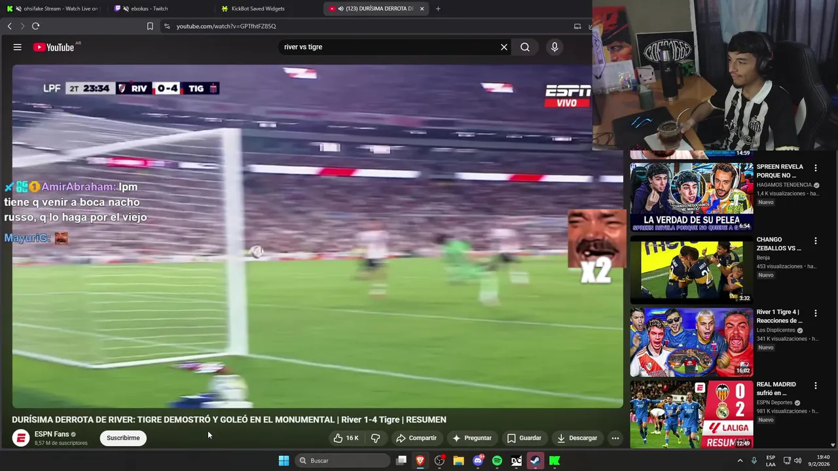
Task: Open a new browser tab
Action: (x=438, y=9)
